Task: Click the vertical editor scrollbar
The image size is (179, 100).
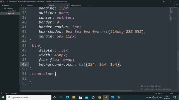Action: tap(178, 61)
